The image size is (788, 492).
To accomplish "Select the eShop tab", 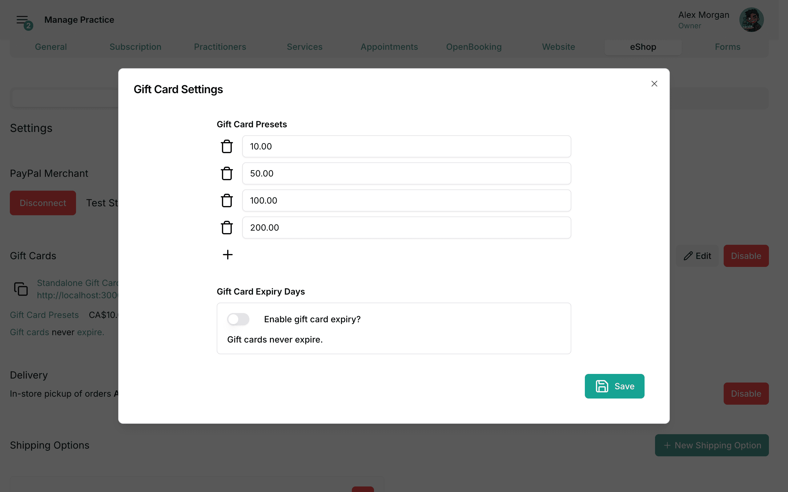I will (x=643, y=47).
